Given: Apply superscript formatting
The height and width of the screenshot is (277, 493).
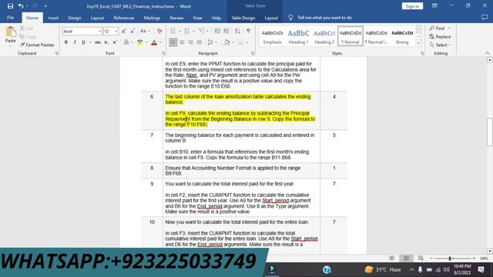Looking at the screenshot, I should (x=115, y=42).
